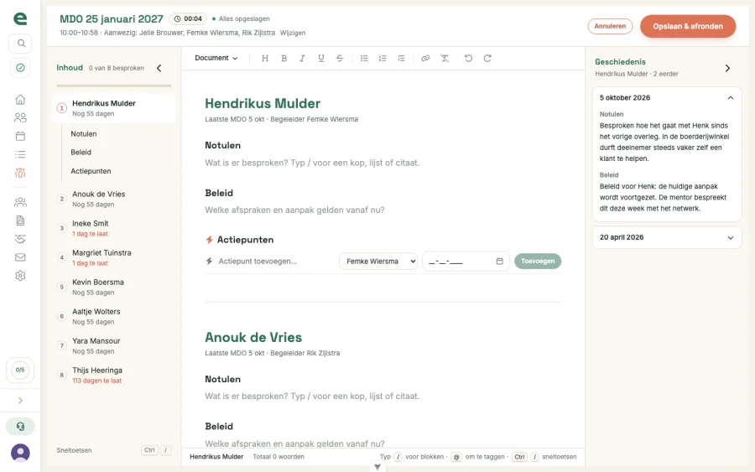Screen dimensions: 755x472
Task: Open the Femke Wiersma assignee dropdown
Action: pyautogui.click(x=378, y=262)
